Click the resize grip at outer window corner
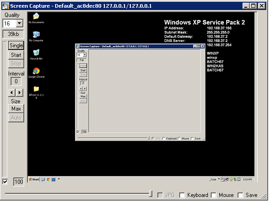 [264, 196]
